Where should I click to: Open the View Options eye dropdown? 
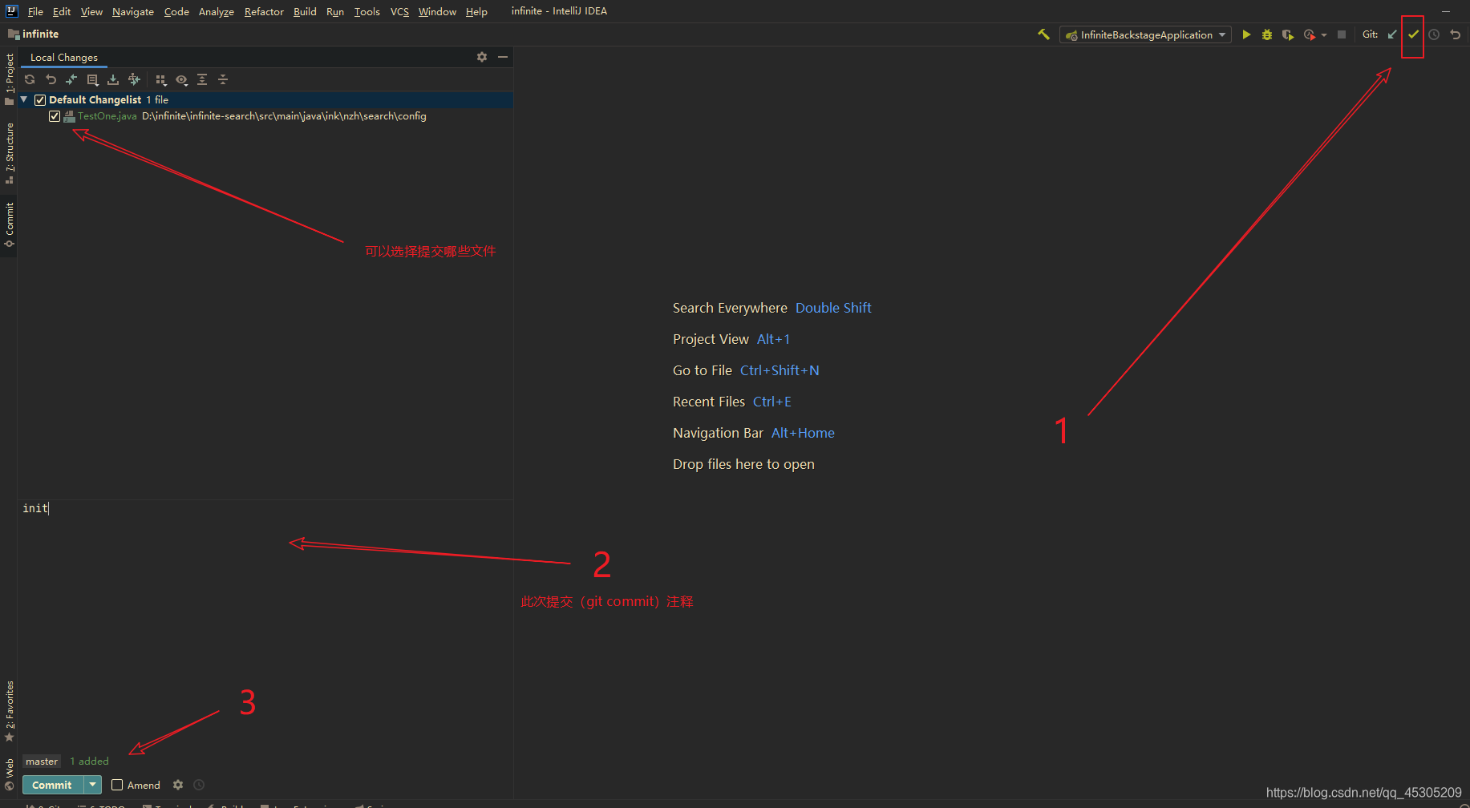pyautogui.click(x=182, y=79)
